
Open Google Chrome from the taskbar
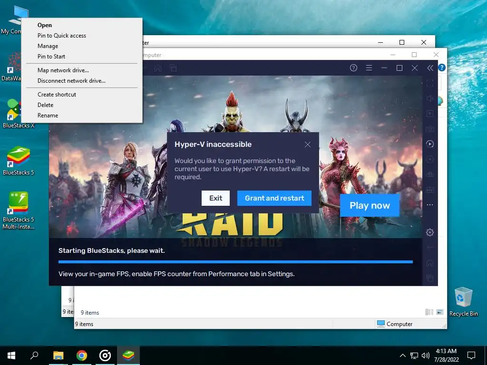(82, 355)
